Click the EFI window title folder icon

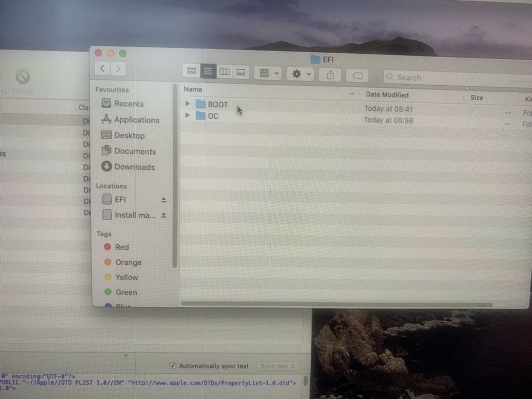[315, 60]
